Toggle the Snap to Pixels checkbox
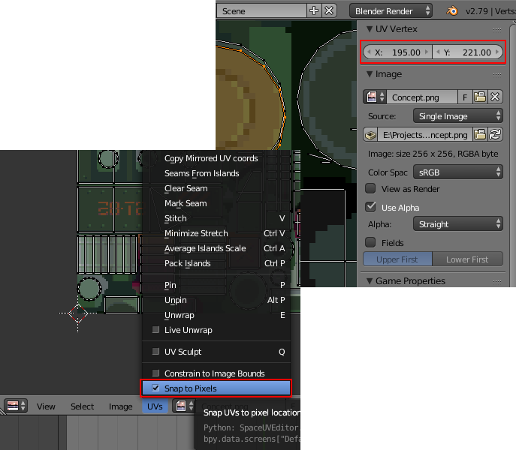This screenshot has height=450, width=516. (x=155, y=388)
